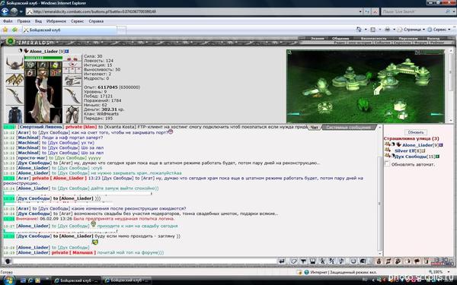Viewport: 457px width, 285px height.
Task: Switch to the Чат tab
Action: tap(314, 128)
